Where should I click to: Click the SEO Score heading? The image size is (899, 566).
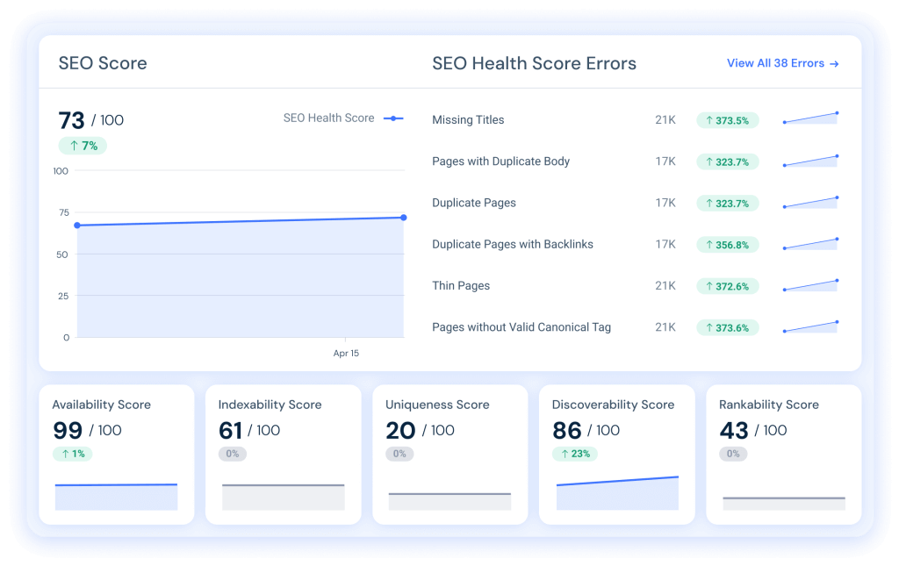103,63
